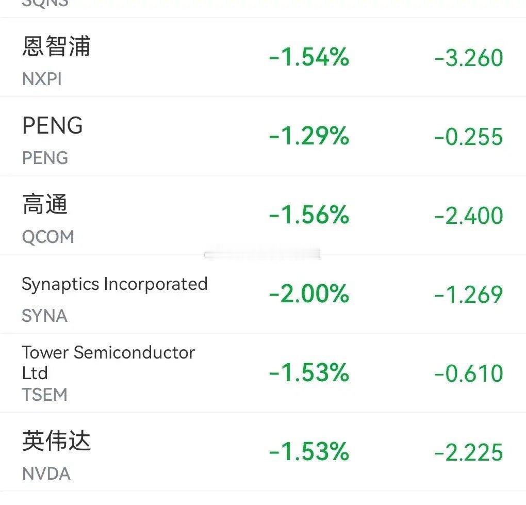Select the -2.400 price change value

(469, 216)
